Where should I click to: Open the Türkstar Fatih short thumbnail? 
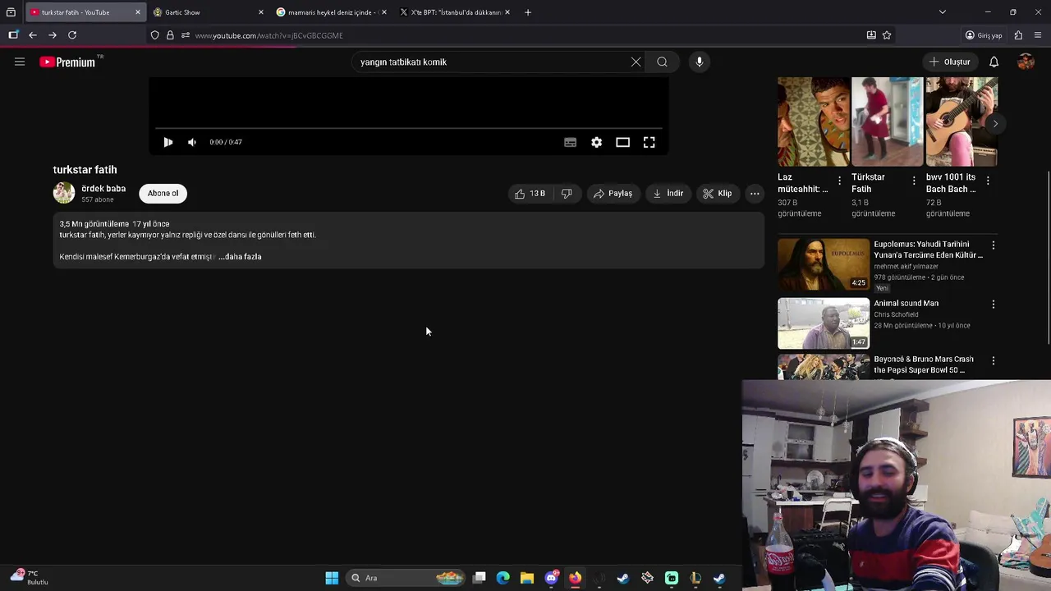[888, 121]
